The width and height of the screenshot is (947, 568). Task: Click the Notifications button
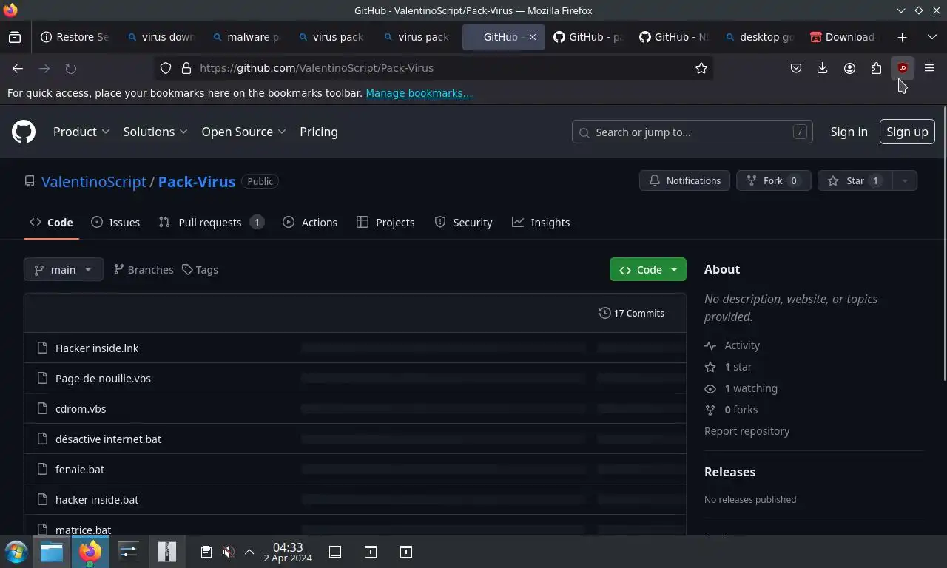(684, 180)
